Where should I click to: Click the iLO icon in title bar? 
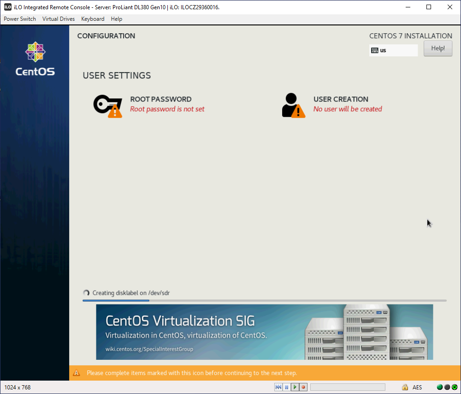coord(8,7)
